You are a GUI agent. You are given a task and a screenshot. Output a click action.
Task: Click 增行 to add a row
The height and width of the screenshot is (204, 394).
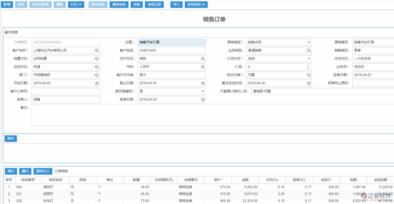tap(11, 171)
